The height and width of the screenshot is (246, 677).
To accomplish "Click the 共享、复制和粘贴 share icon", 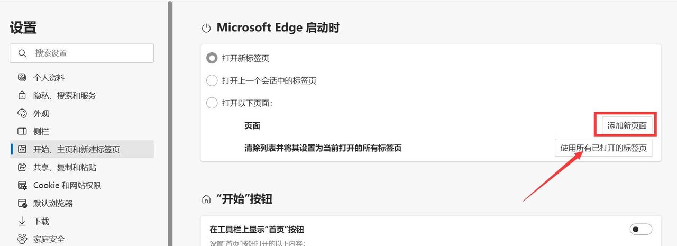I will coord(22,168).
